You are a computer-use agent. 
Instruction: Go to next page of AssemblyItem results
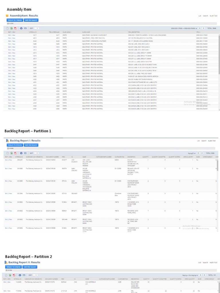203,28
